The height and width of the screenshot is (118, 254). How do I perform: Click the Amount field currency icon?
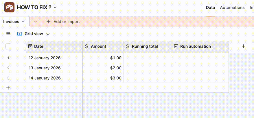[87, 46]
